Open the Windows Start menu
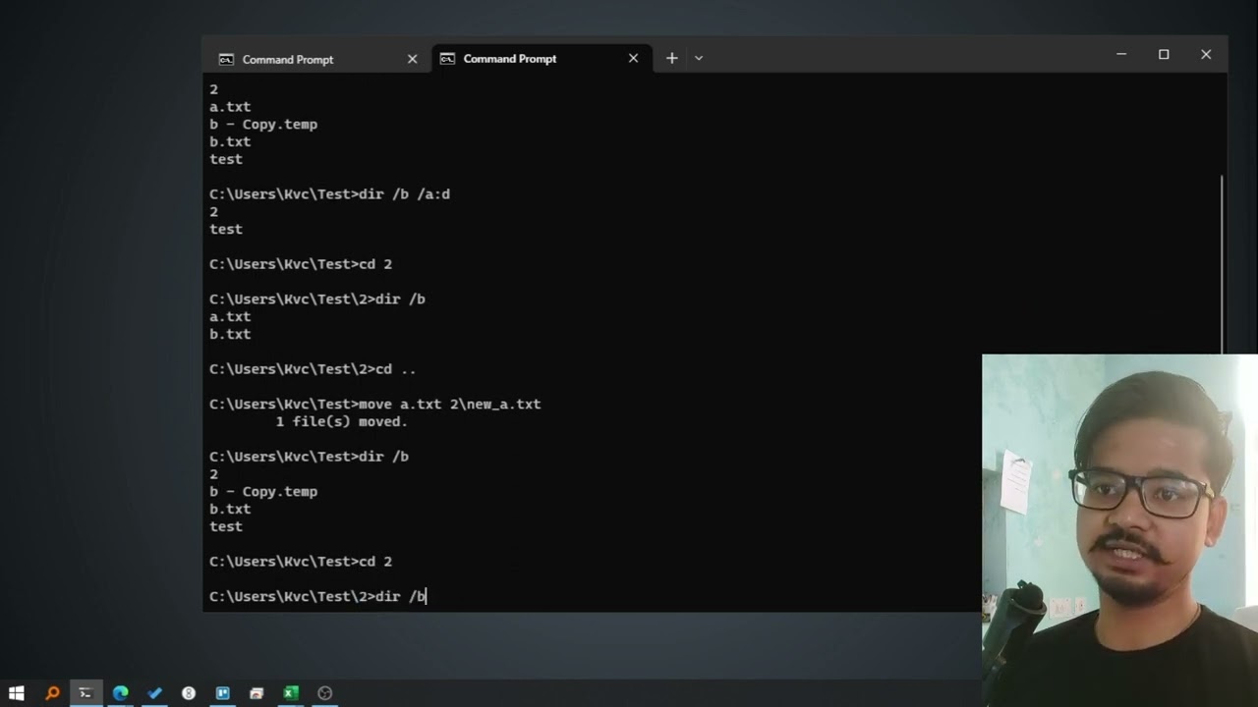 (17, 693)
